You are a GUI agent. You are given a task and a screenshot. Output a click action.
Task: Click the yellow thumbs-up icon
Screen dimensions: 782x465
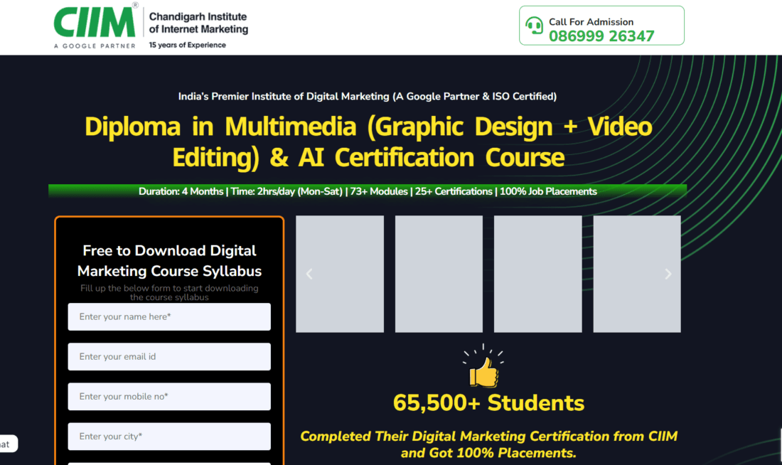[x=483, y=371]
